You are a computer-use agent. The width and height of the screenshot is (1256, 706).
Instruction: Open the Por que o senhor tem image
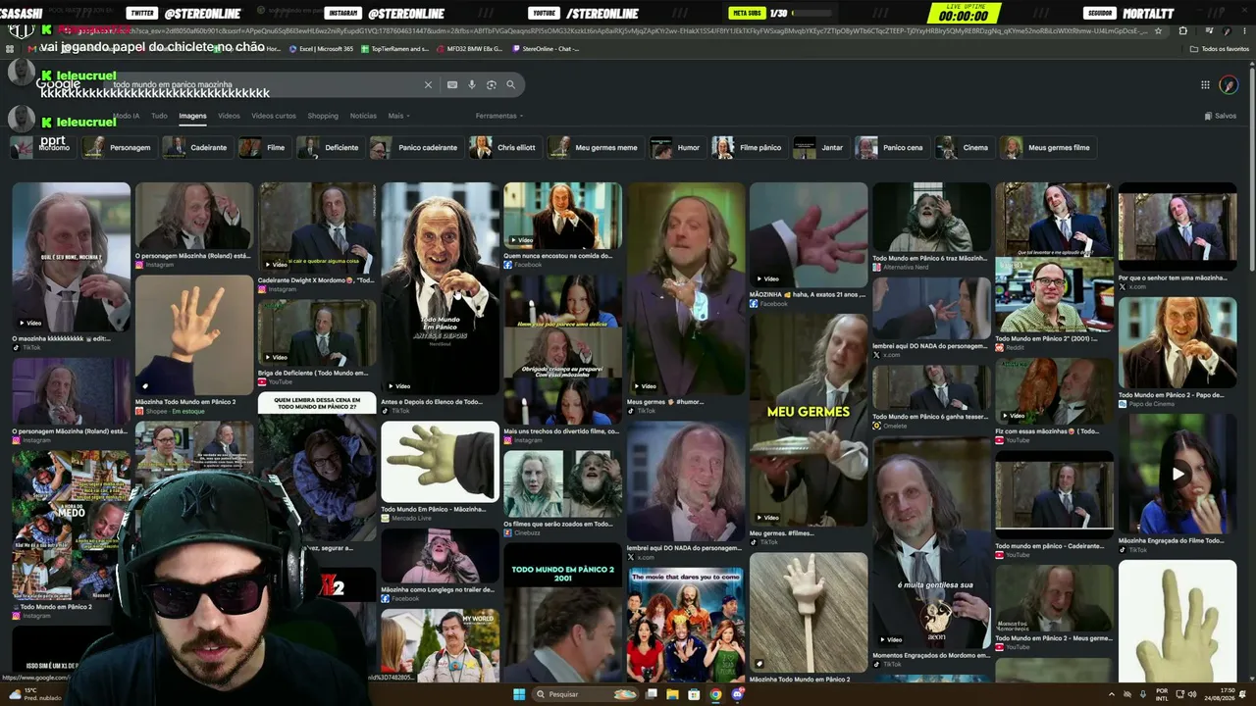click(x=1177, y=227)
